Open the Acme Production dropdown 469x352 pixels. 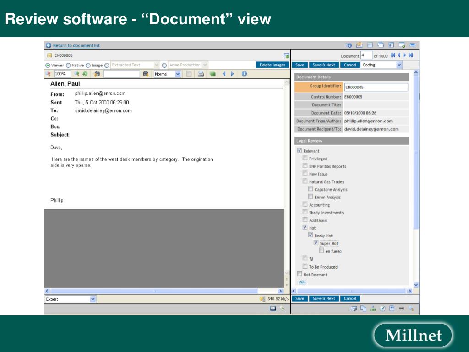click(x=205, y=65)
